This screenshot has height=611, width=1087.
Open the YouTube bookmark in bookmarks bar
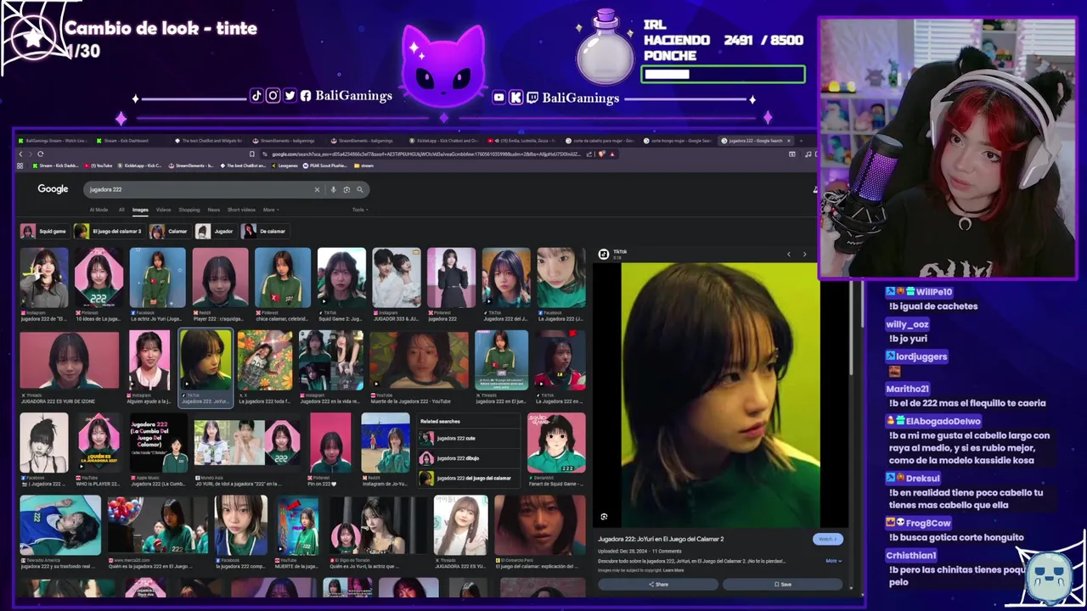[x=99, y=165]
